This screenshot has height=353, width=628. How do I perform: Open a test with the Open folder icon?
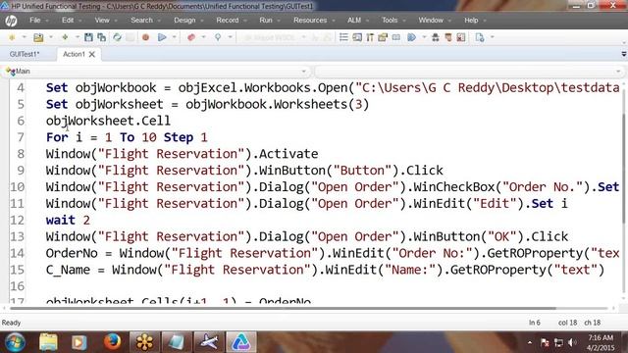pyautogui.click(x=38, y=37)
